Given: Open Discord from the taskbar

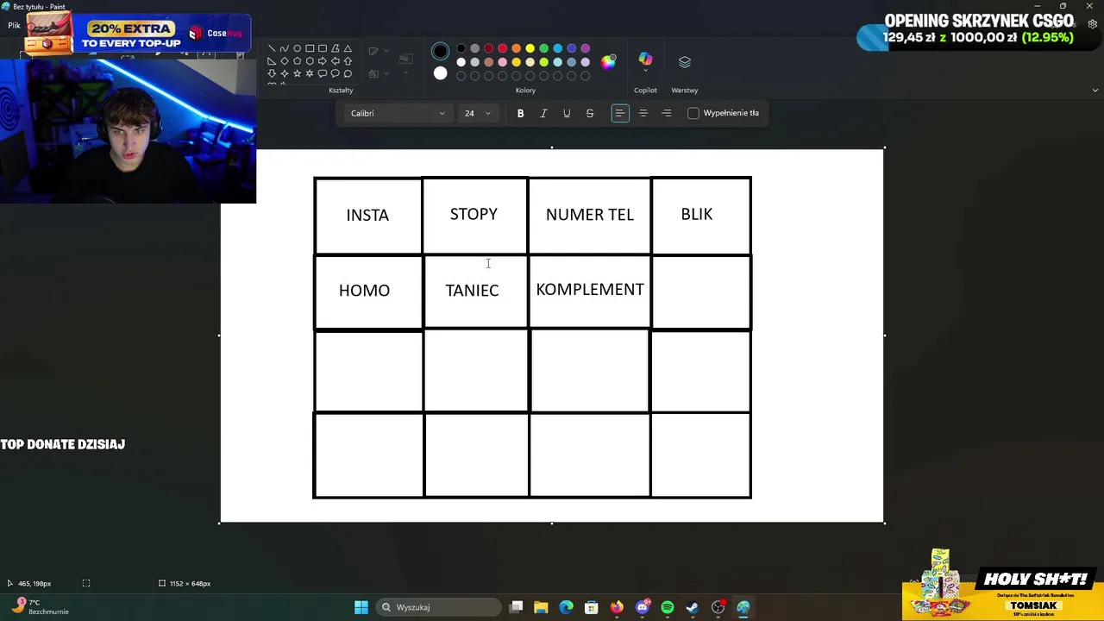Looking at the screenshot, I should tap(642, 607).
